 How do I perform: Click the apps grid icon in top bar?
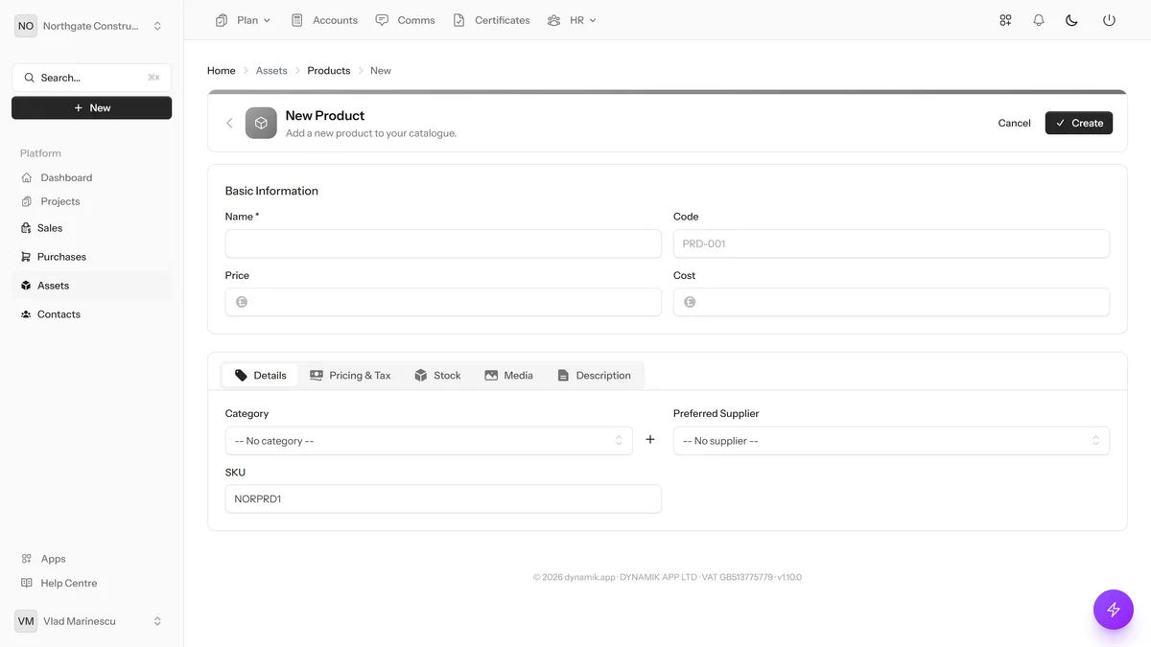1005,20
